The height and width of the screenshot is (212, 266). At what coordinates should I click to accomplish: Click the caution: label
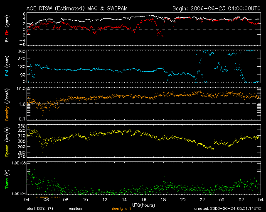[x=76, y=209]
